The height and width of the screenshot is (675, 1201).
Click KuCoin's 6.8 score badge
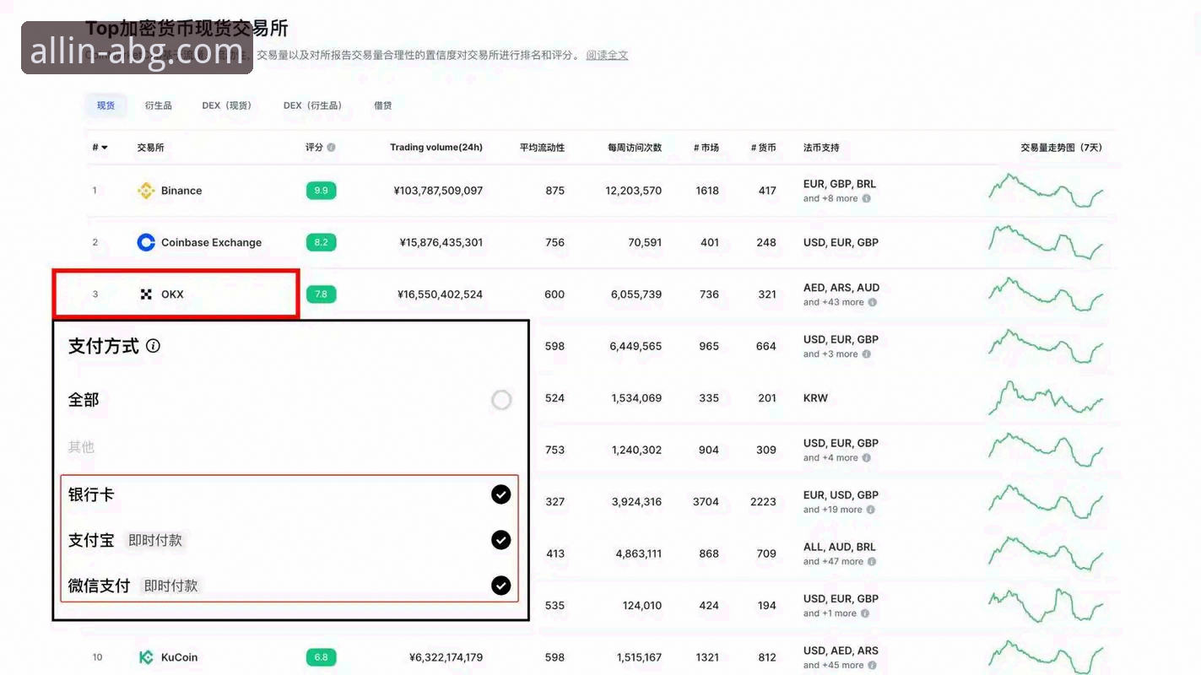(x=321, y=657)
